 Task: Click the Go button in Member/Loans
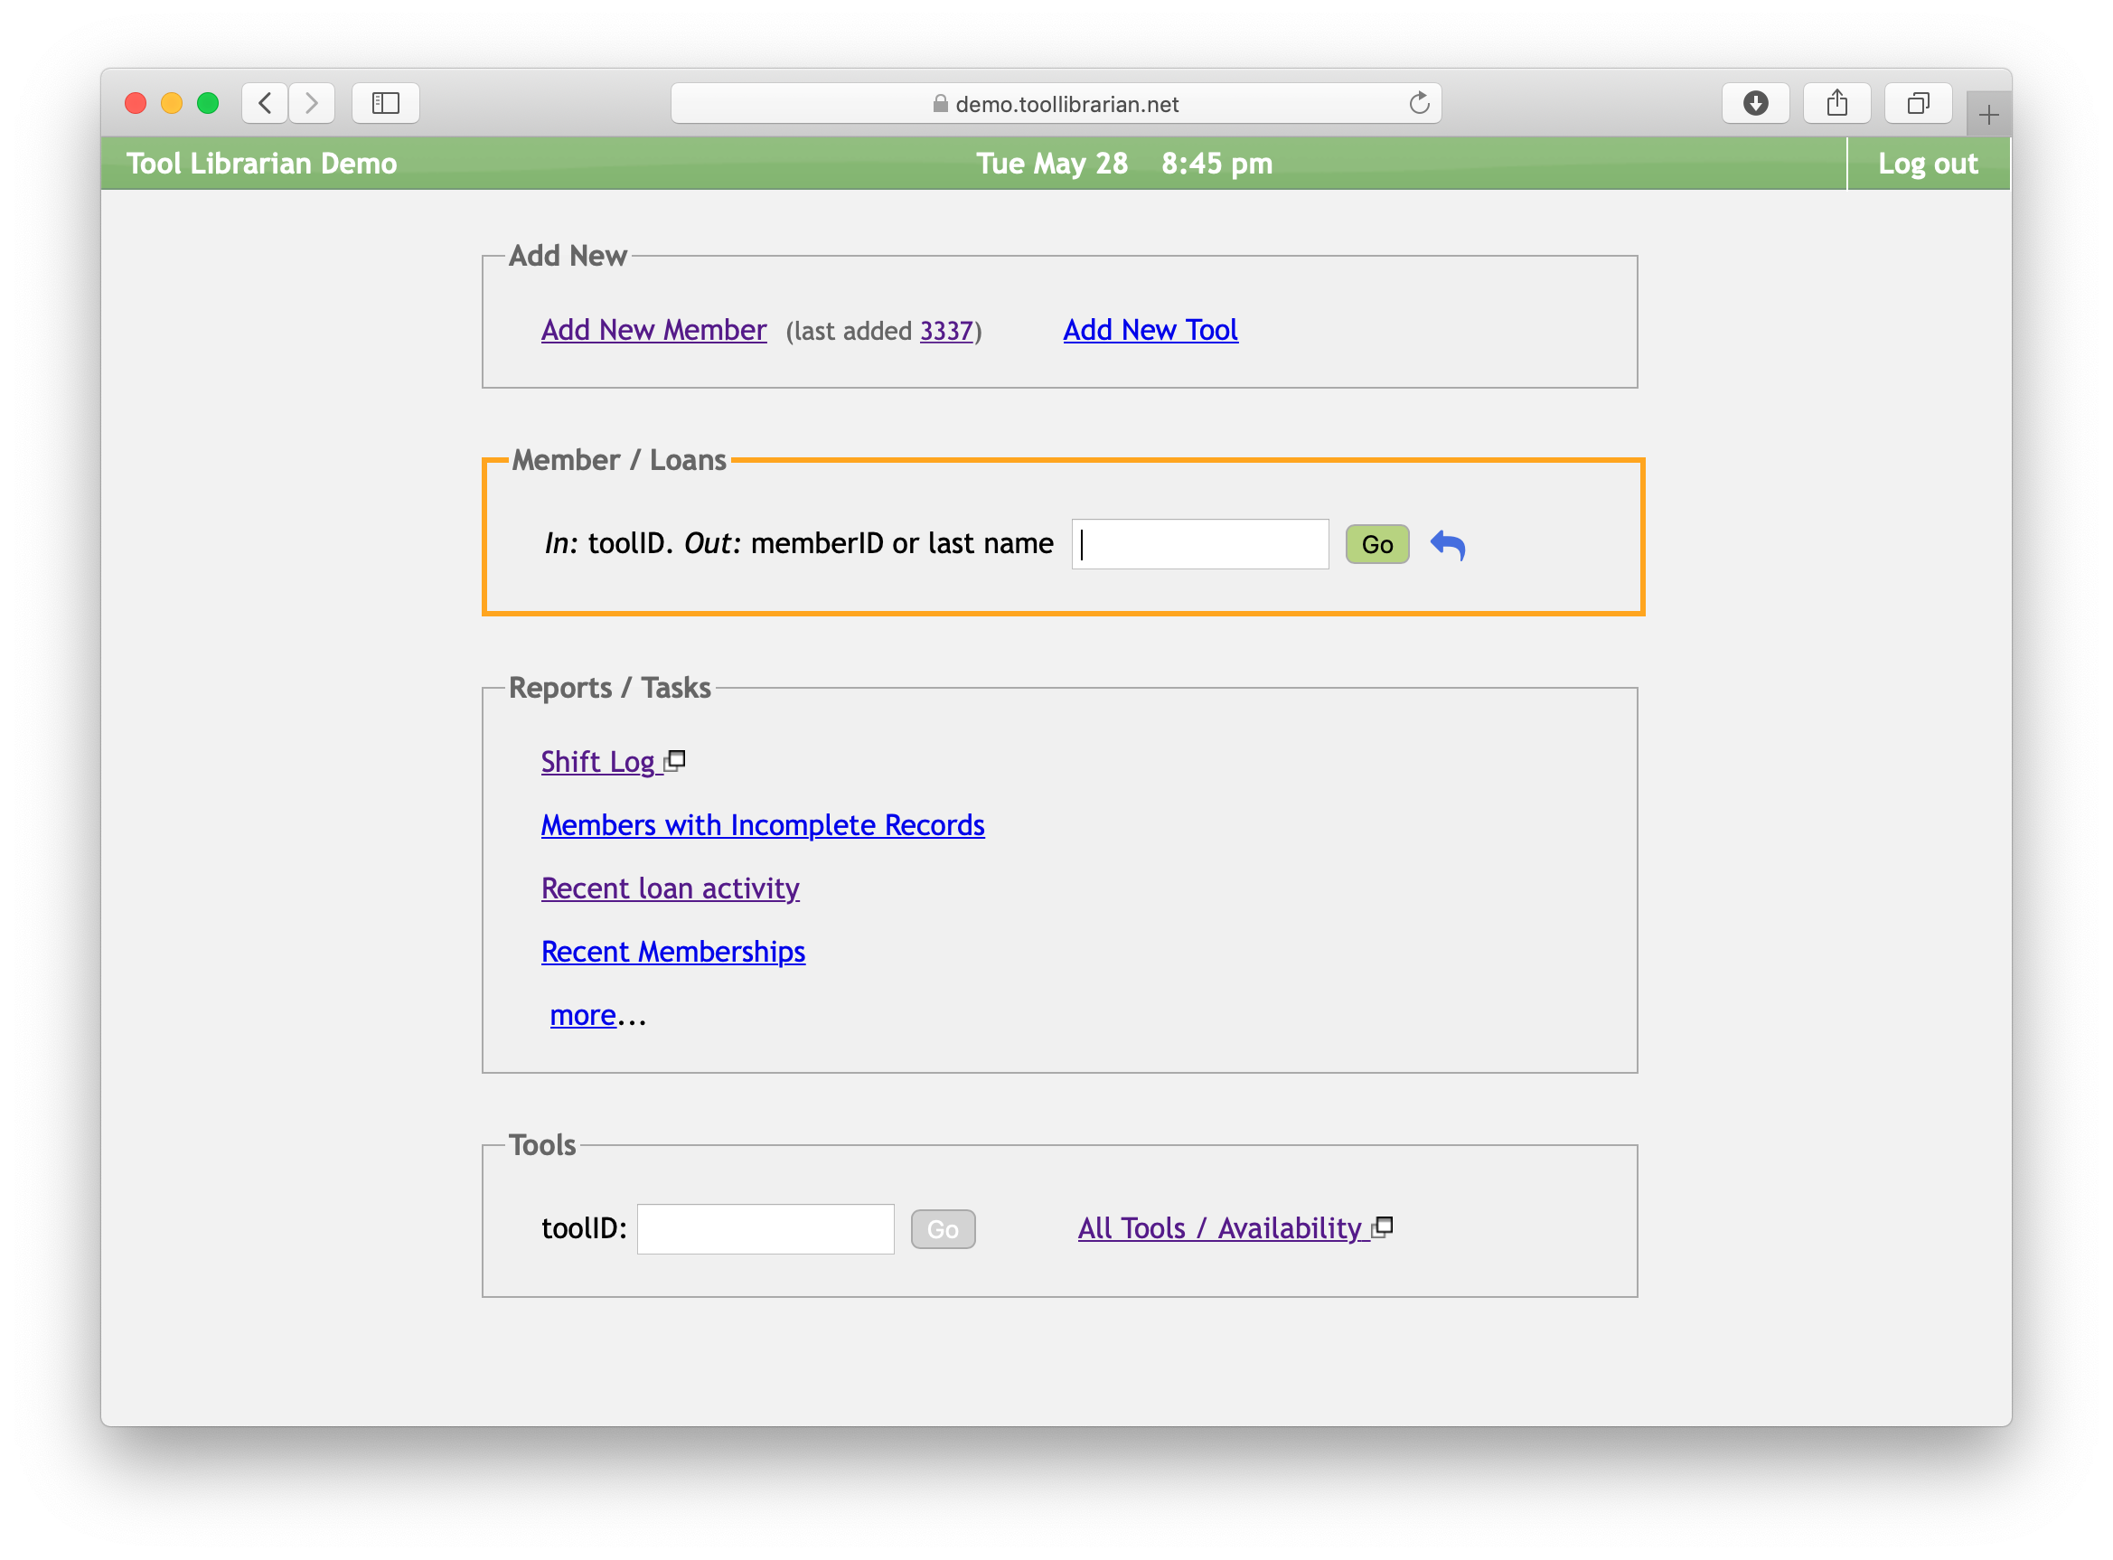tap(1376, 545)
